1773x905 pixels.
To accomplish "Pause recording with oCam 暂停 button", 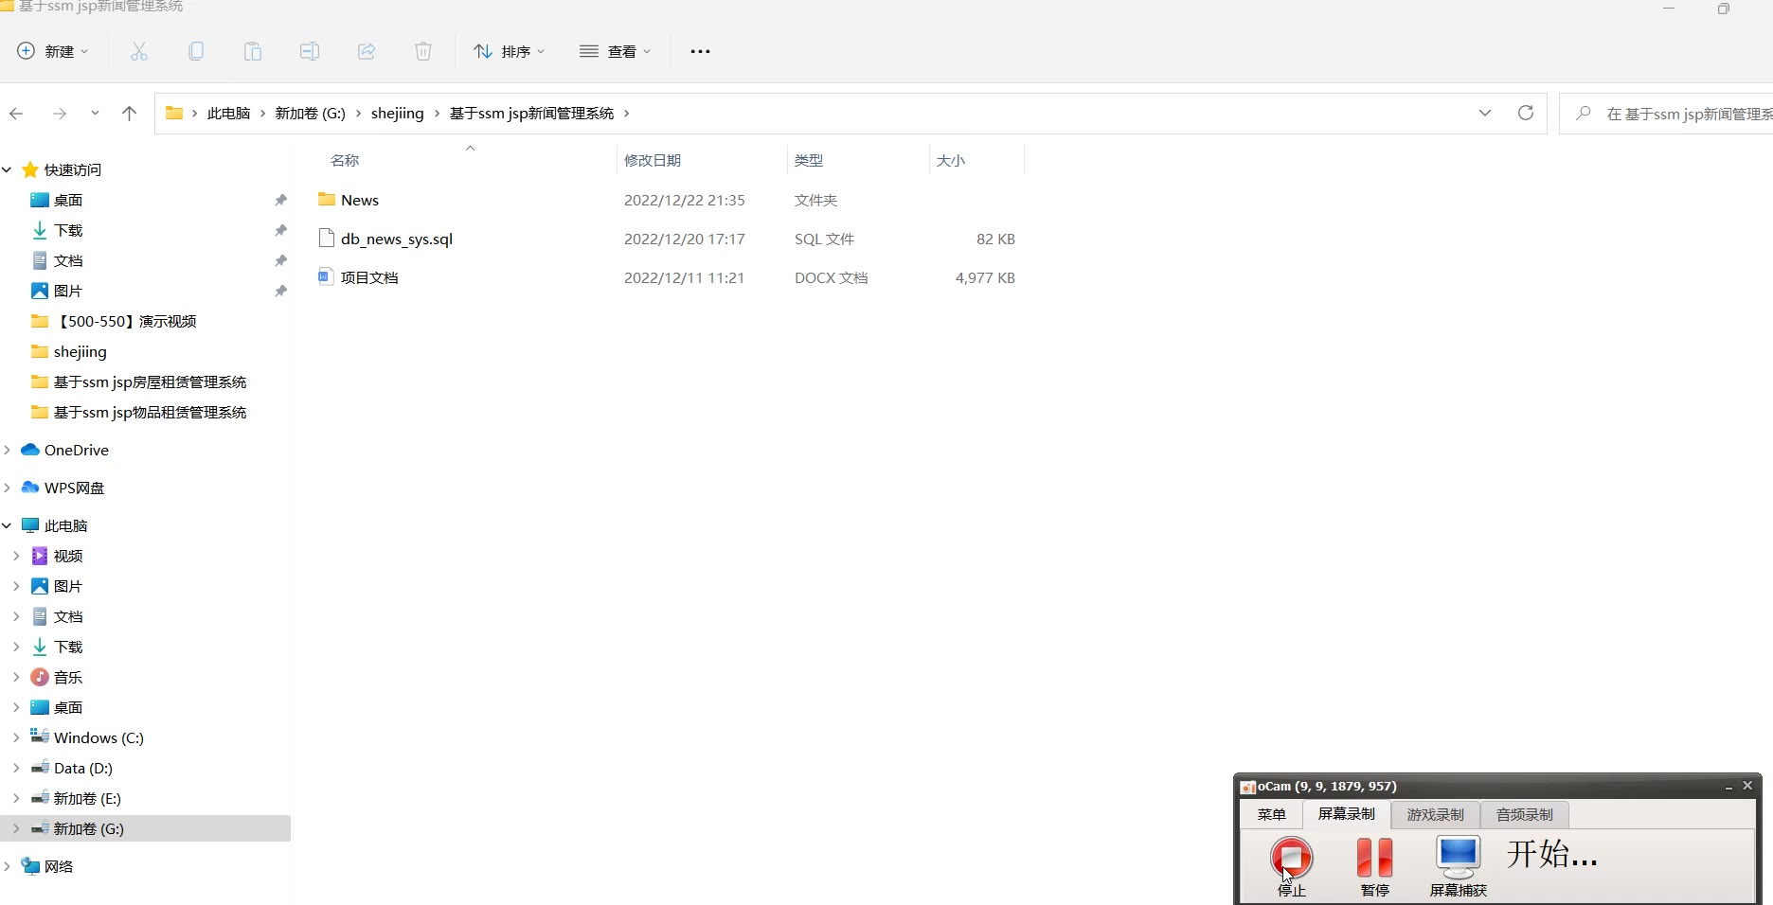I will [1374, 865].
